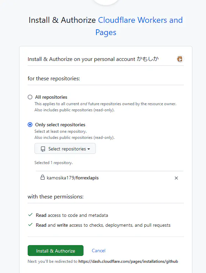The width and height of the screenshot is (206, 273).
Task: Click the caret arrow in Select repositories
Action: pyautogui.click(x=89, y=149)
